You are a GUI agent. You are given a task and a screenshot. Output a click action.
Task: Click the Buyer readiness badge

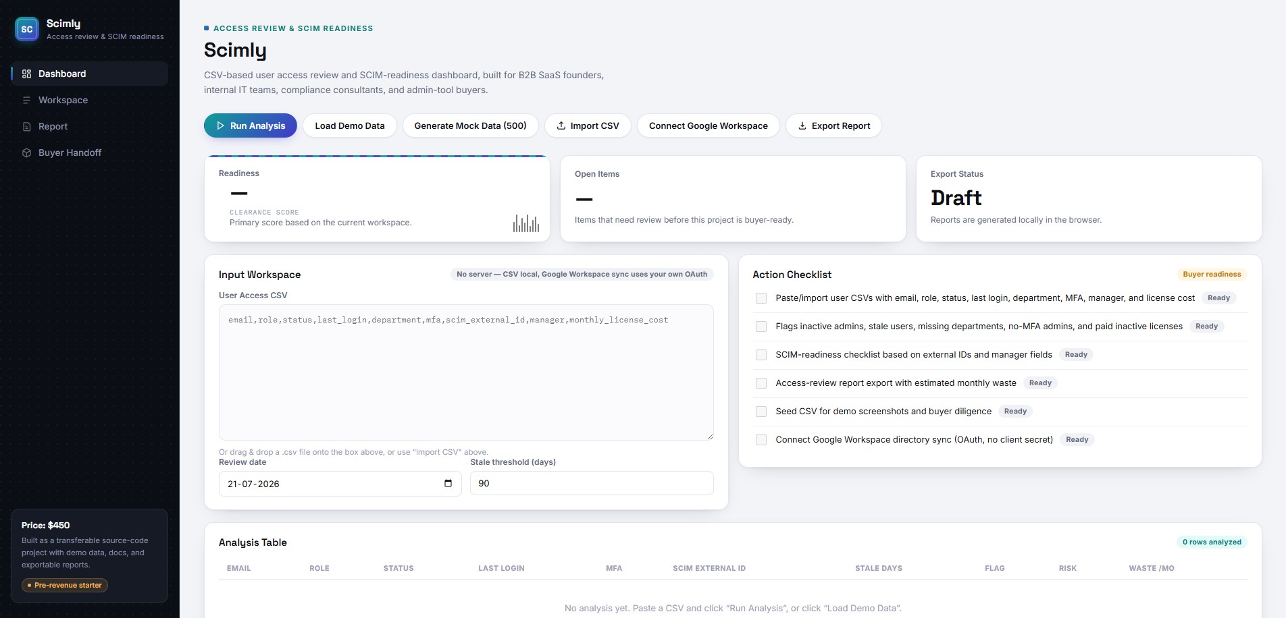coord(1212,274)
